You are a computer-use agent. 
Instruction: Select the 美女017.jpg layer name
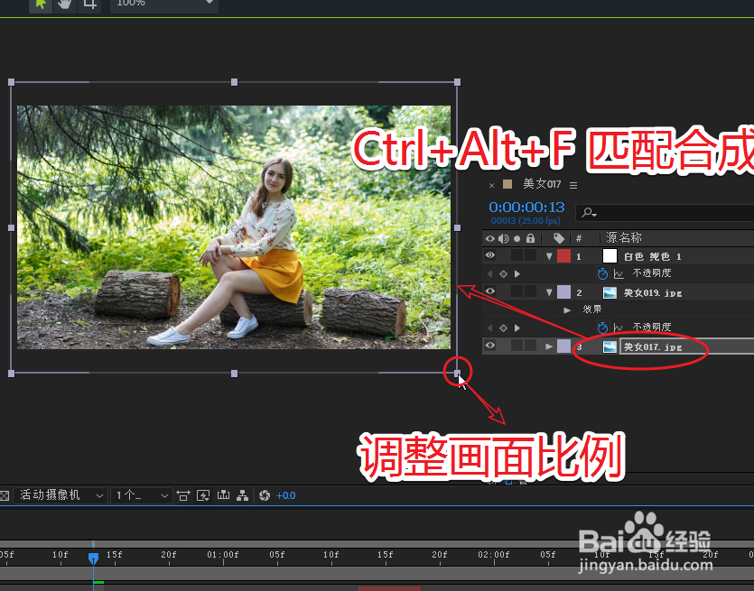[x=653, y=346]
